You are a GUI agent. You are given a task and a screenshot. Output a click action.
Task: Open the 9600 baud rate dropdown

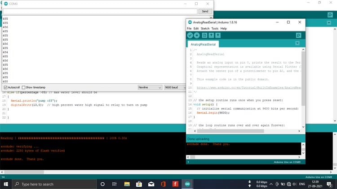pyautogui.click(x=175, y=87)
